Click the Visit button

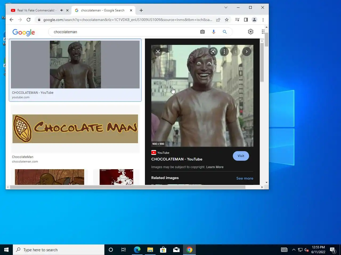pos(241,156)
